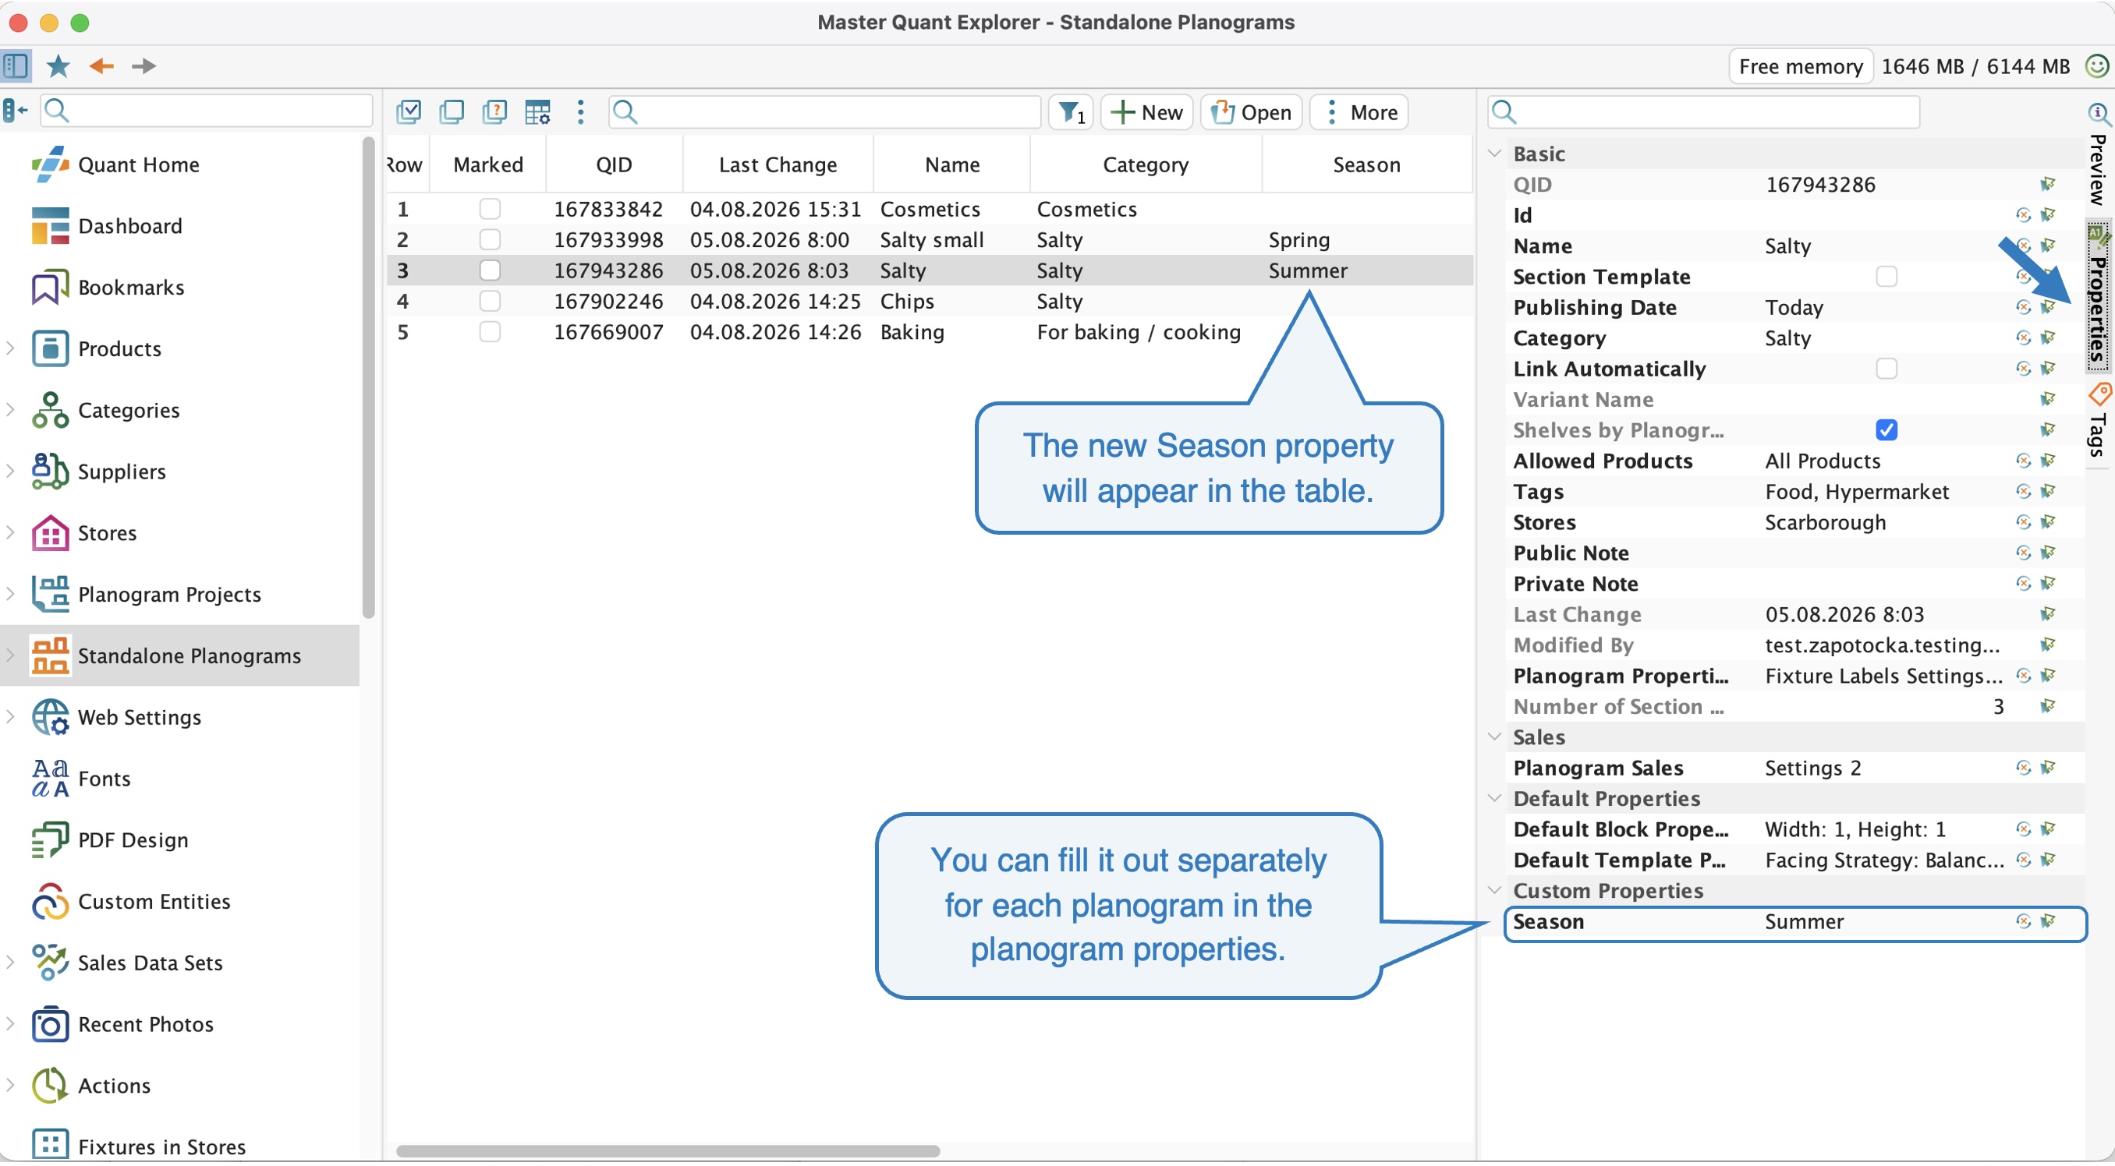Select Categories in the navigation tree
The width and height of the screenshot is (2115, 1166).
coord(129,410)
